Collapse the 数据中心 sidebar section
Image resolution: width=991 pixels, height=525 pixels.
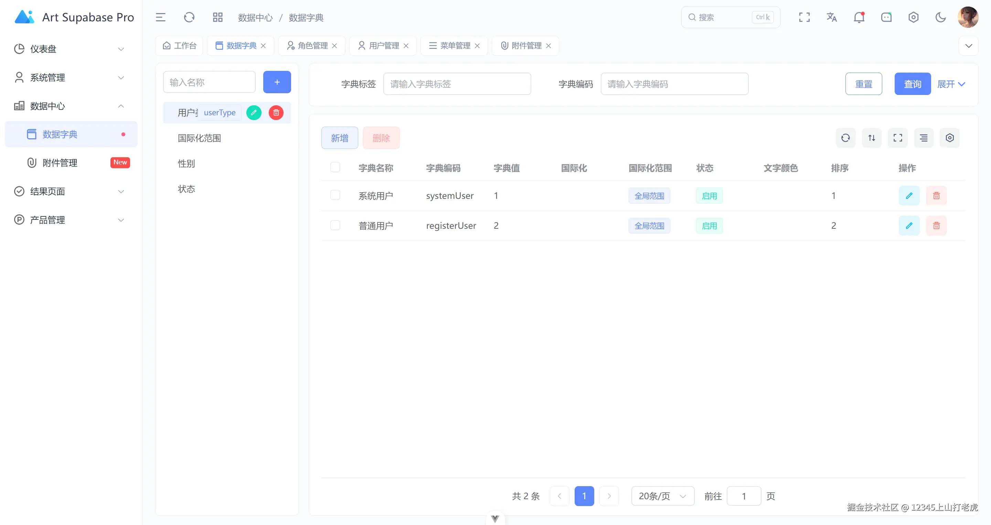click(x=121, y=106)
